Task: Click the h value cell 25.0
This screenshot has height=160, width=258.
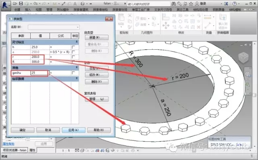Action: tap(40, 47)
